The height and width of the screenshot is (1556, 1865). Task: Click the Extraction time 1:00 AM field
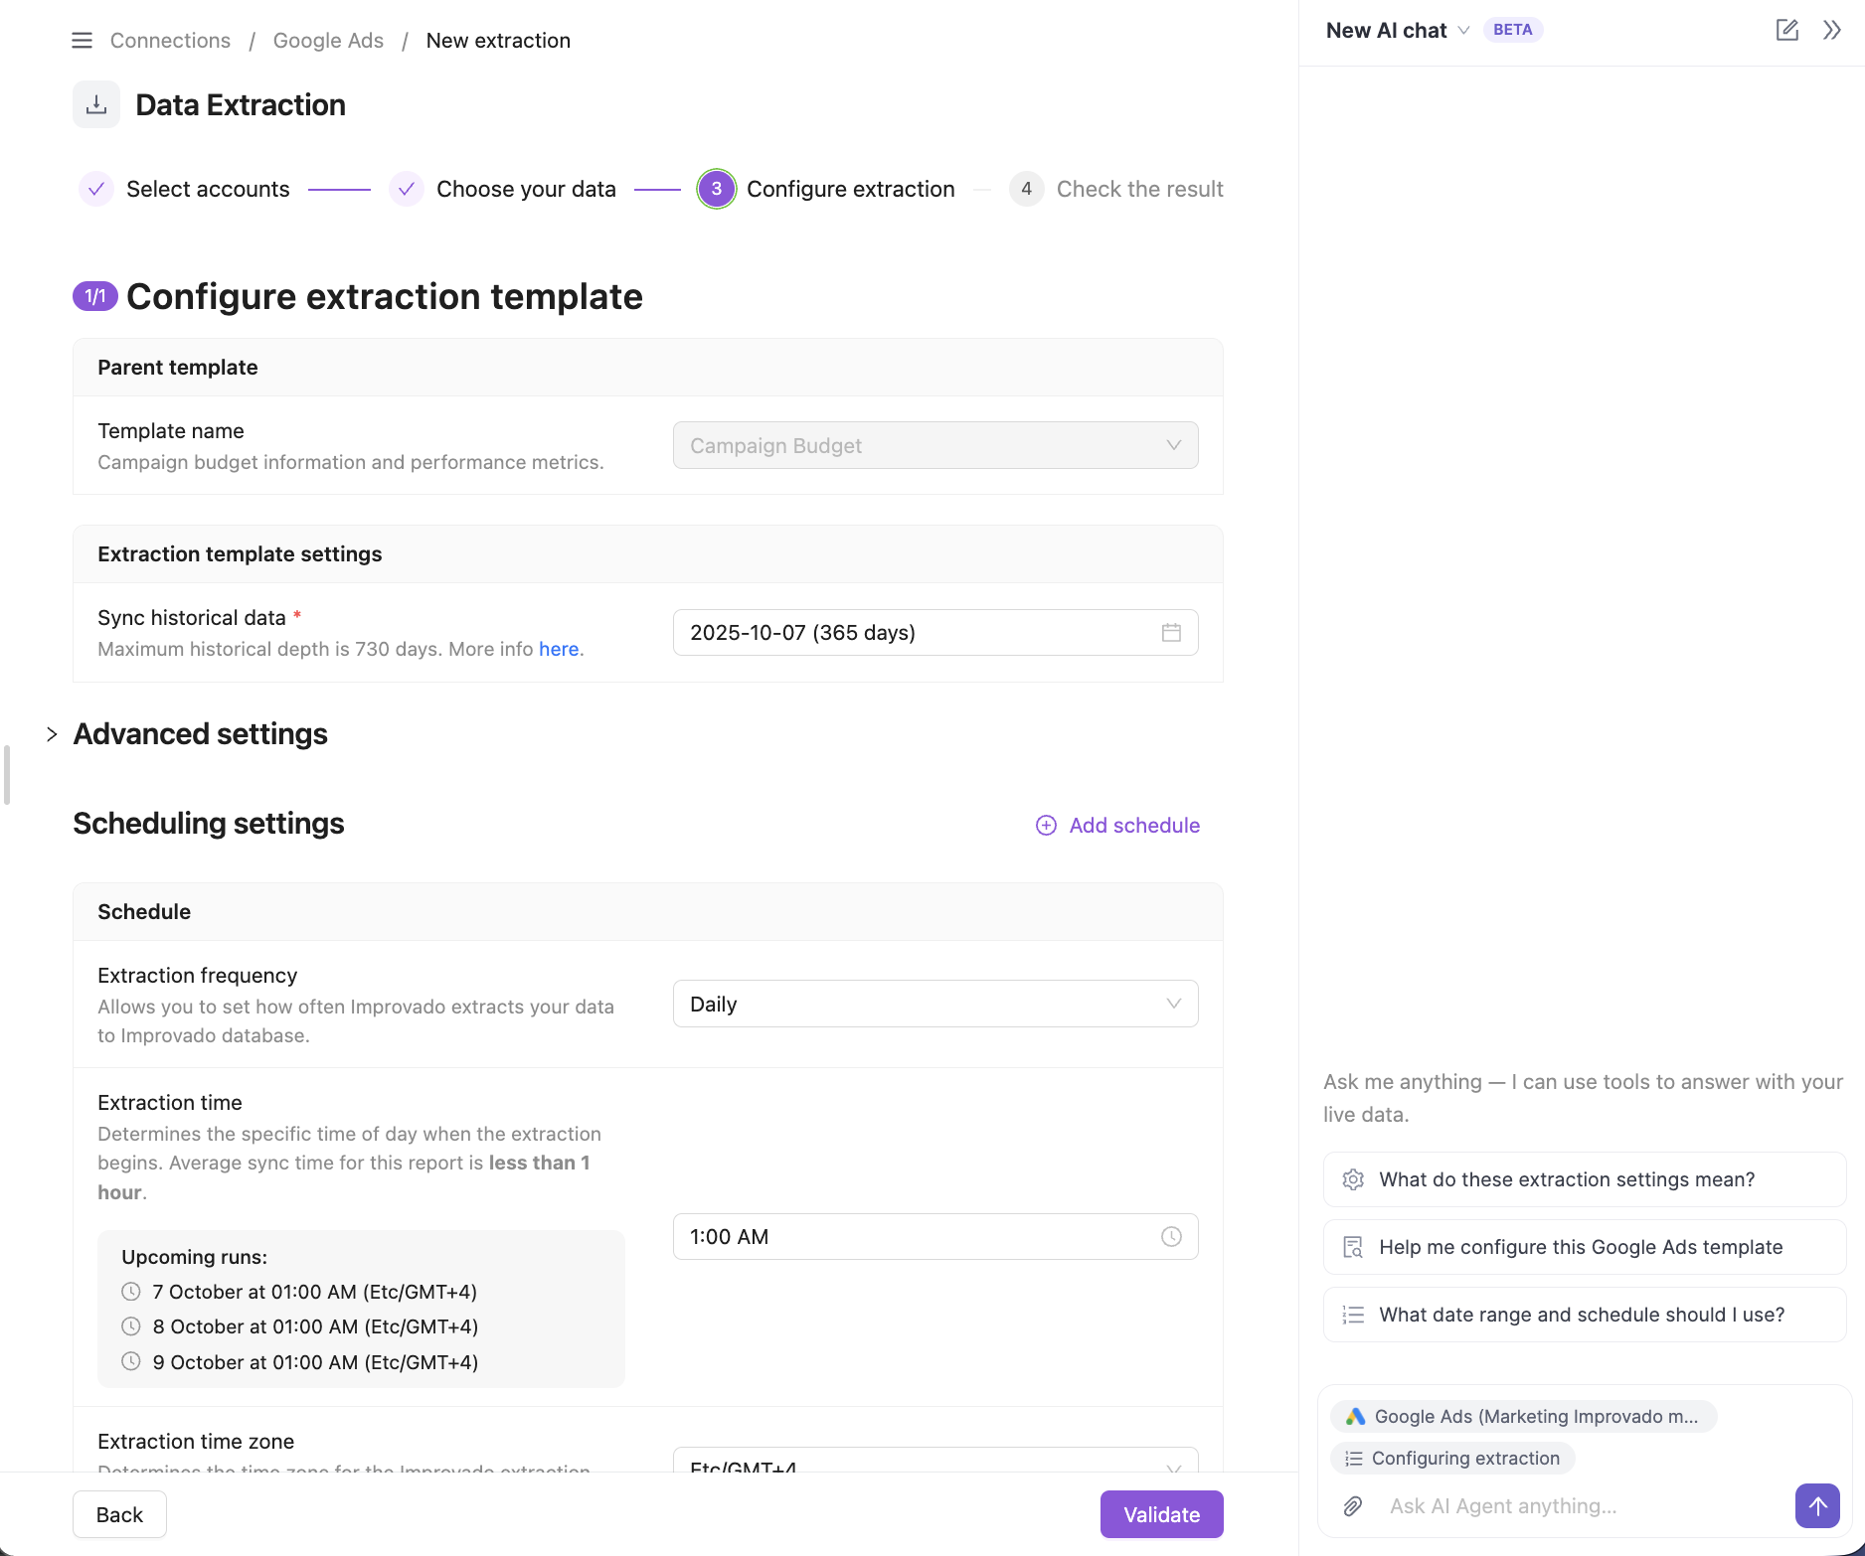click(x=935, y=1237)
